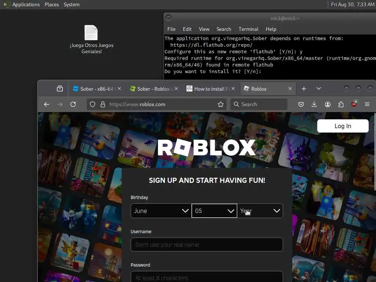Open the terminal File menu
The height and width of the screenshot is (282, 376).
tap(171, 29)
